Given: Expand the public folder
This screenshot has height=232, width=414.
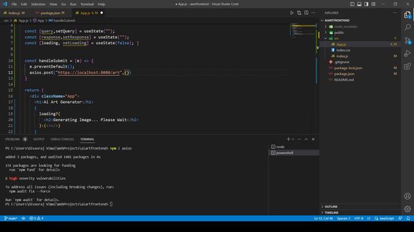Looking at the screenshot, I should [x=326, y=32].
